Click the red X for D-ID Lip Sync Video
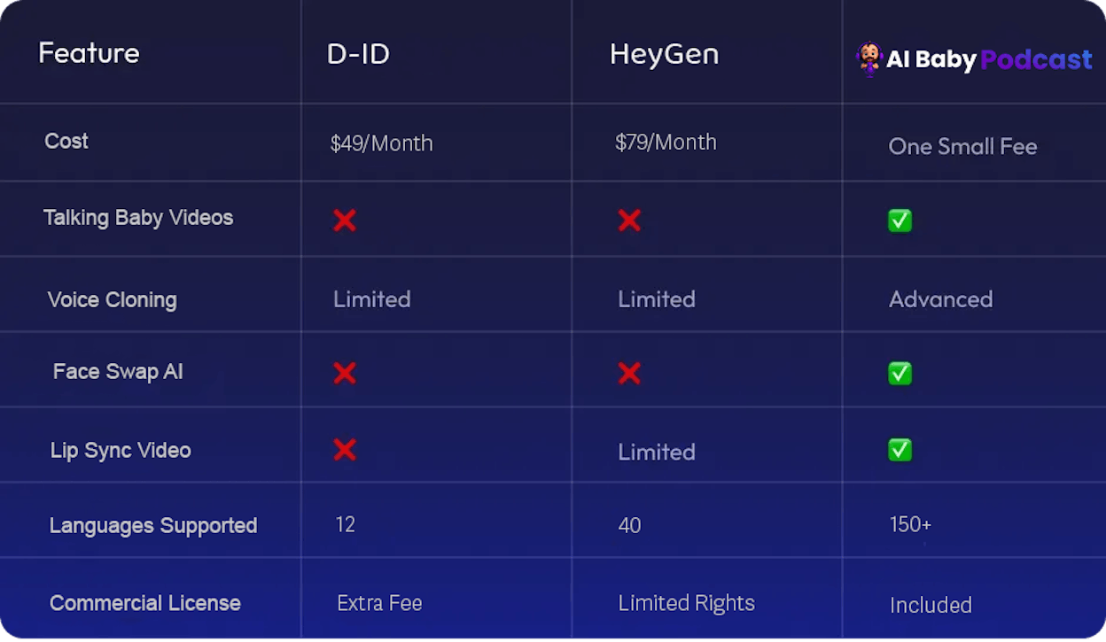Screen dimensions: 1106x642 pyautogui.click(x=345, y=450)
